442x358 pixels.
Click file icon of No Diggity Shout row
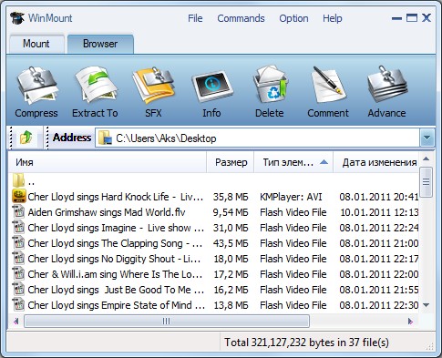(x=18, y=259)
